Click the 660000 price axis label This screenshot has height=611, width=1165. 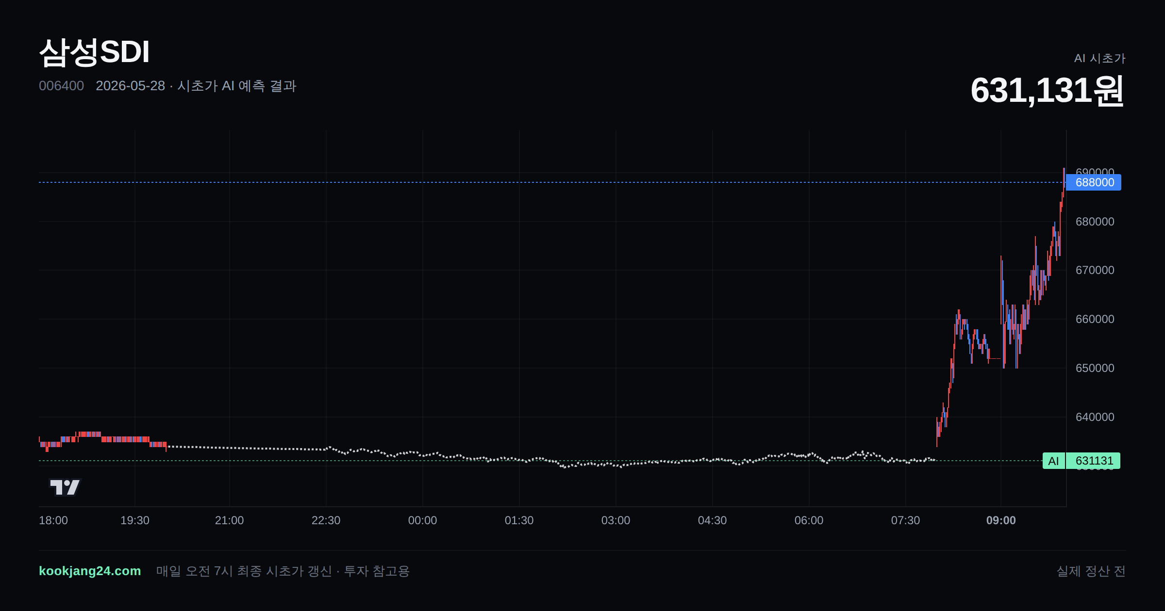tap(1095, 319)
